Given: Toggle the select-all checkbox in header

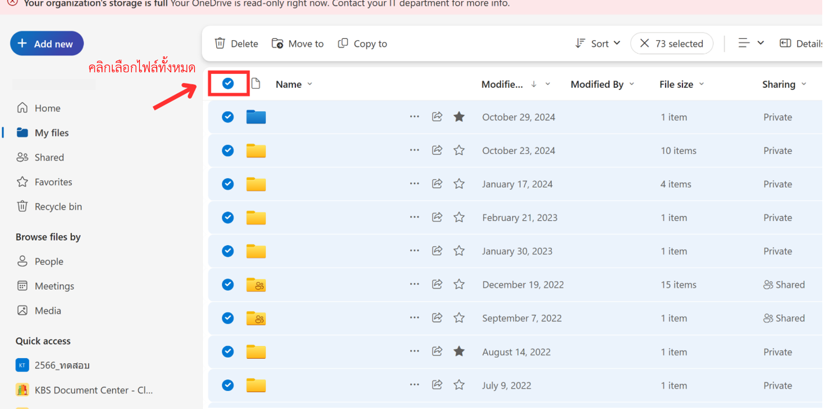Looking at the screenshot, I should (x=228, y=83).
